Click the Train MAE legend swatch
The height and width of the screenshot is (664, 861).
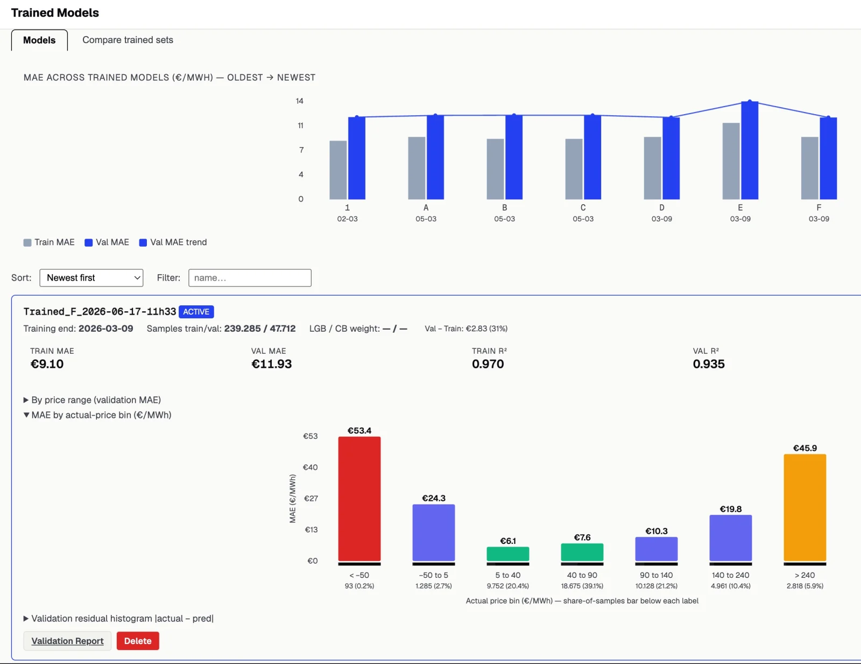click(27, 243)
